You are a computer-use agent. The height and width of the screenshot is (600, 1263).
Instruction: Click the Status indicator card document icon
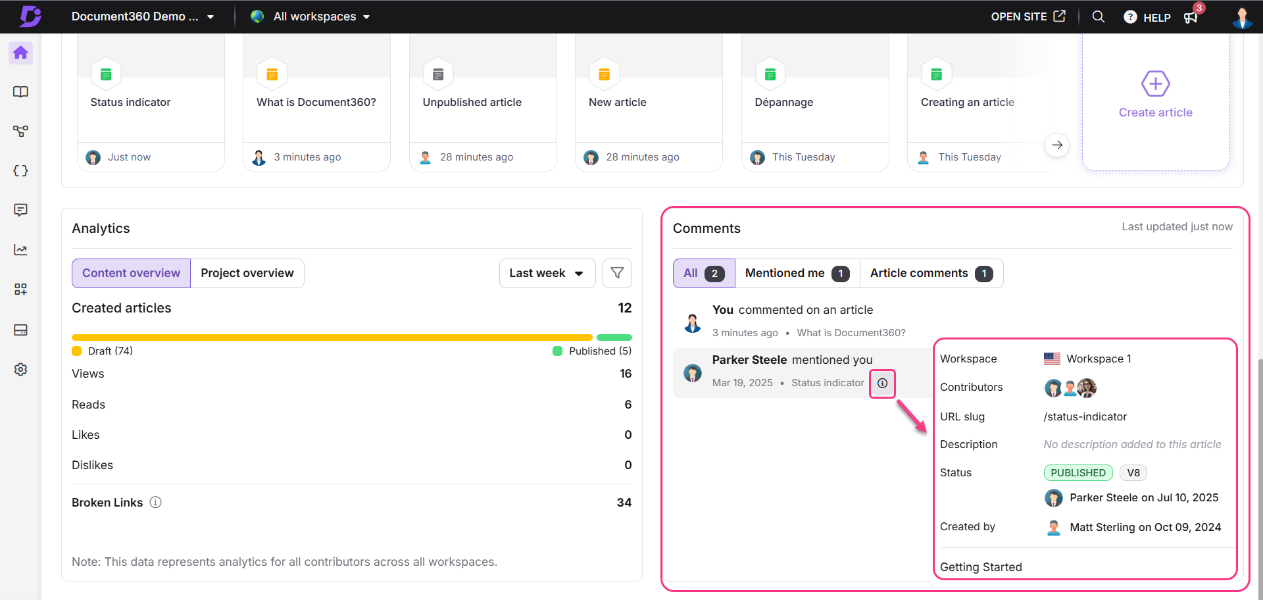(x=106, y=74)
